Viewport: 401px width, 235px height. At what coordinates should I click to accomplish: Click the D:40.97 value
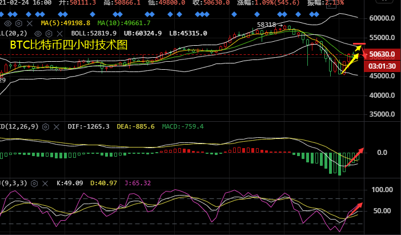[x=103, y=183]
